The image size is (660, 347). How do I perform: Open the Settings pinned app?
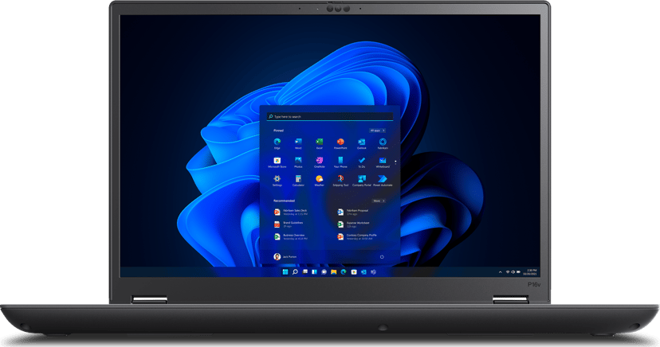(277, 180)
